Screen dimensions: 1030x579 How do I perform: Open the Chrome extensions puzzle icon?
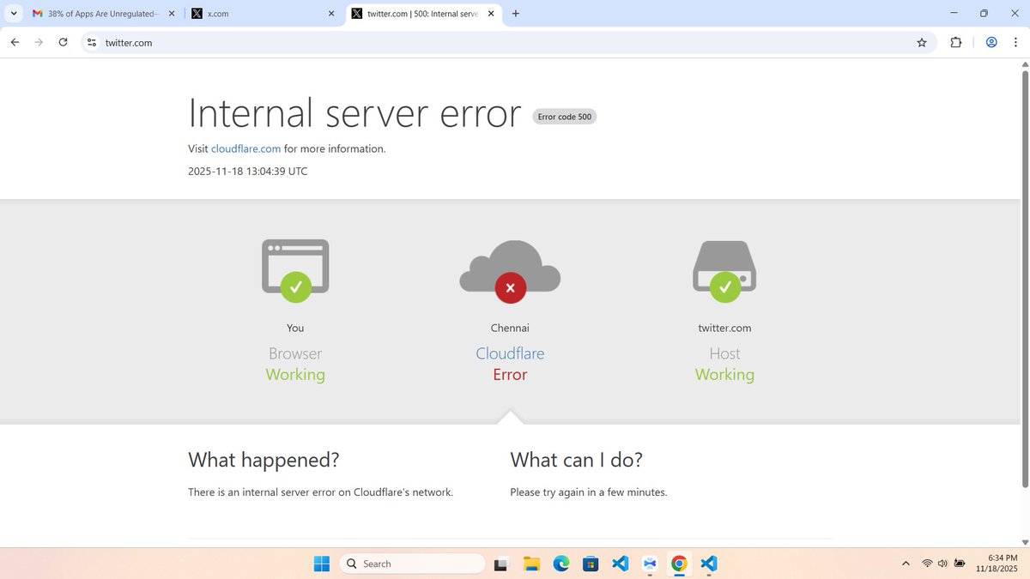point(955,42)
